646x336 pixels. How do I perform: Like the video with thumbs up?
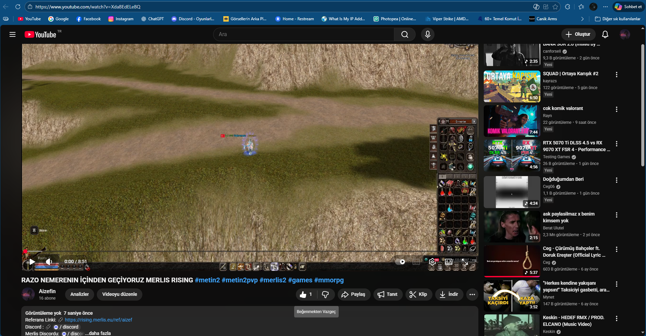click(x=306, y=295)
